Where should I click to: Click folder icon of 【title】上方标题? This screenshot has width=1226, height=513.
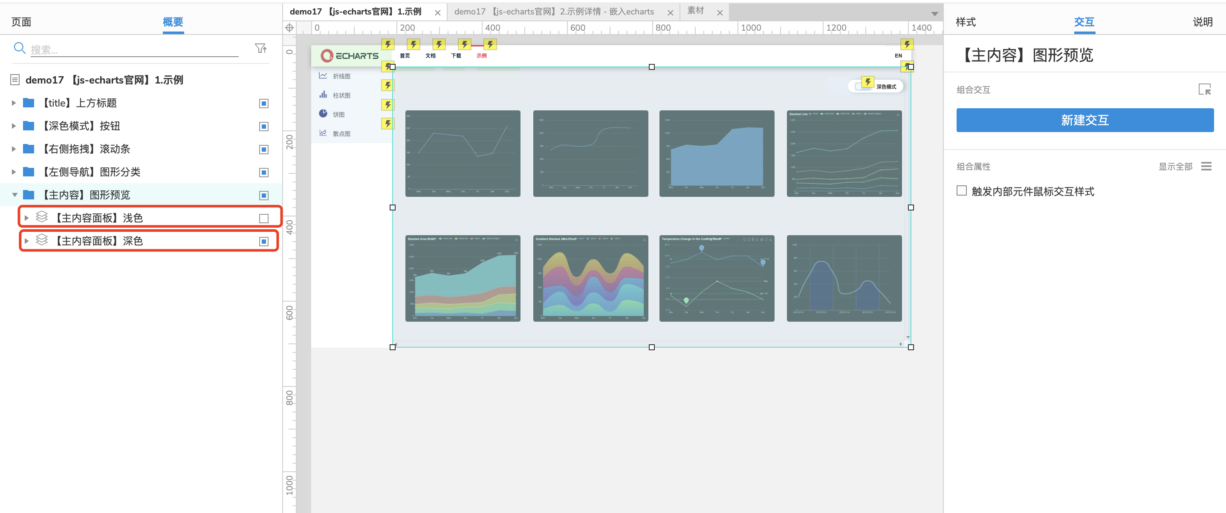click(x=29, y=103)
